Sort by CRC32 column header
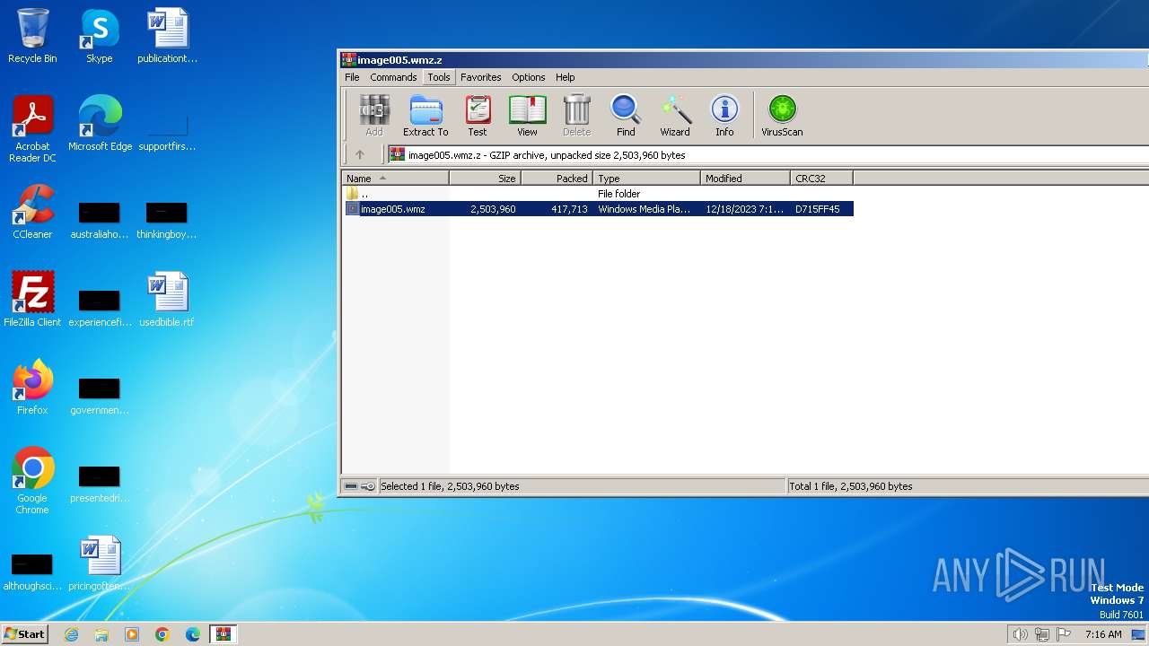This screenshot has height=646, width=1149. click(x=822, y=179)
